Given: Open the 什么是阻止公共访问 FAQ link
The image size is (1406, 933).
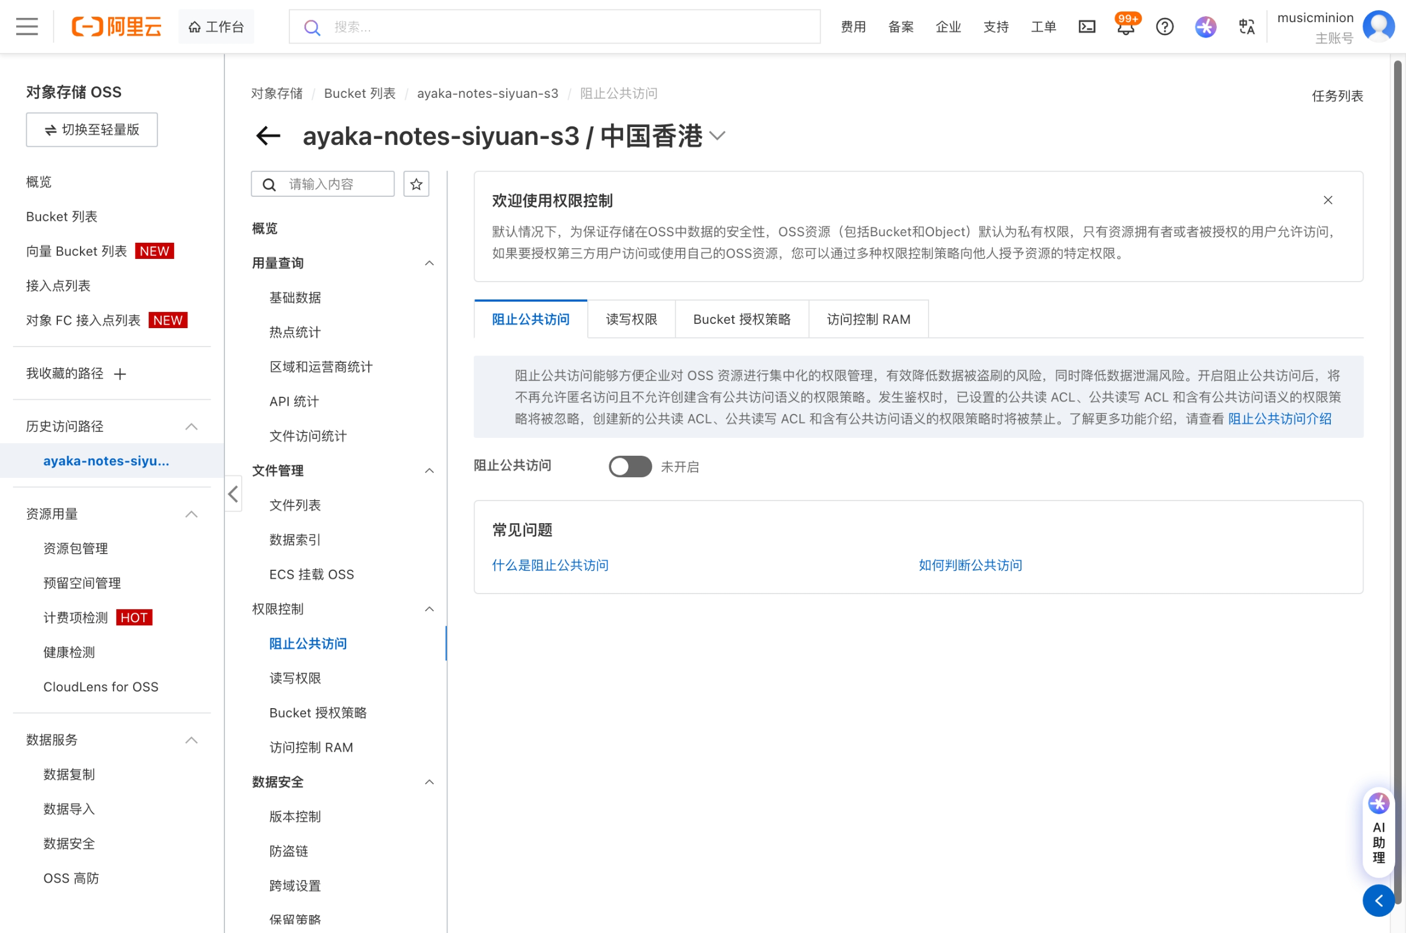Looking at the screenshot, I should pos(550,565).
